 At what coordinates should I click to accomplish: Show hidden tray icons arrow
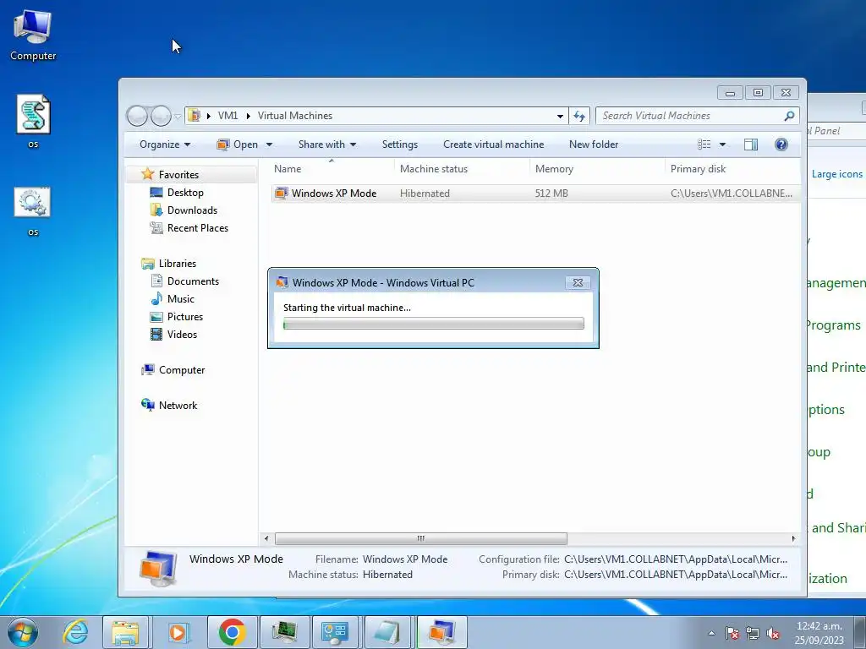(711, 633)
